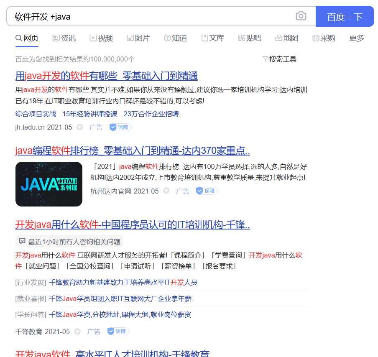
Task: Click the 15年经验讲师授课 sublink
Action: point(90,114)
